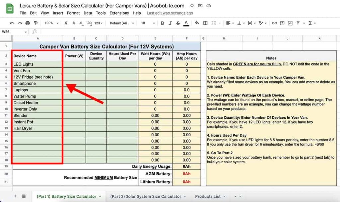Open the Format menu
The height and width of the screenshot is (202, 340).
point(73,13)
